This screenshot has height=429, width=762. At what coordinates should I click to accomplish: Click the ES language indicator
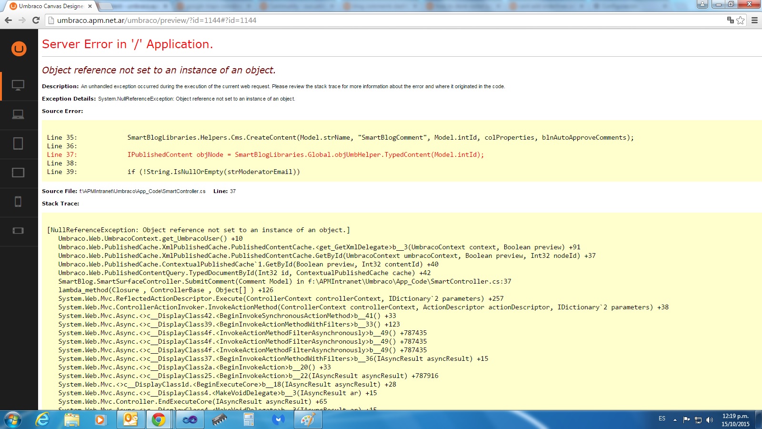point(662,419)
